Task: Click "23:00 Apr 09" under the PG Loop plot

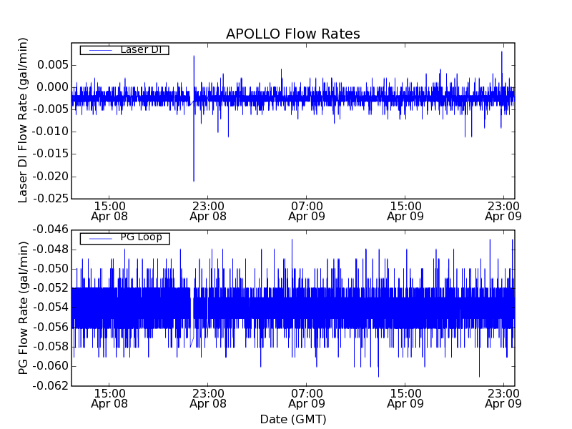Action: coord(503,399)
